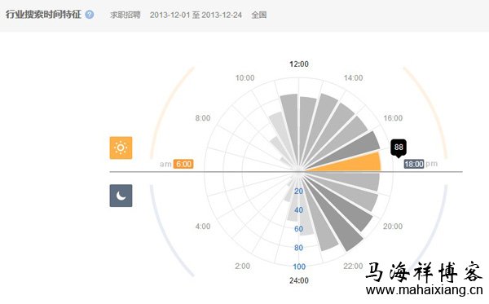Click the black 88 value tooltip
The height and width of the screenshot is (304, 489).
coord(399,148)
